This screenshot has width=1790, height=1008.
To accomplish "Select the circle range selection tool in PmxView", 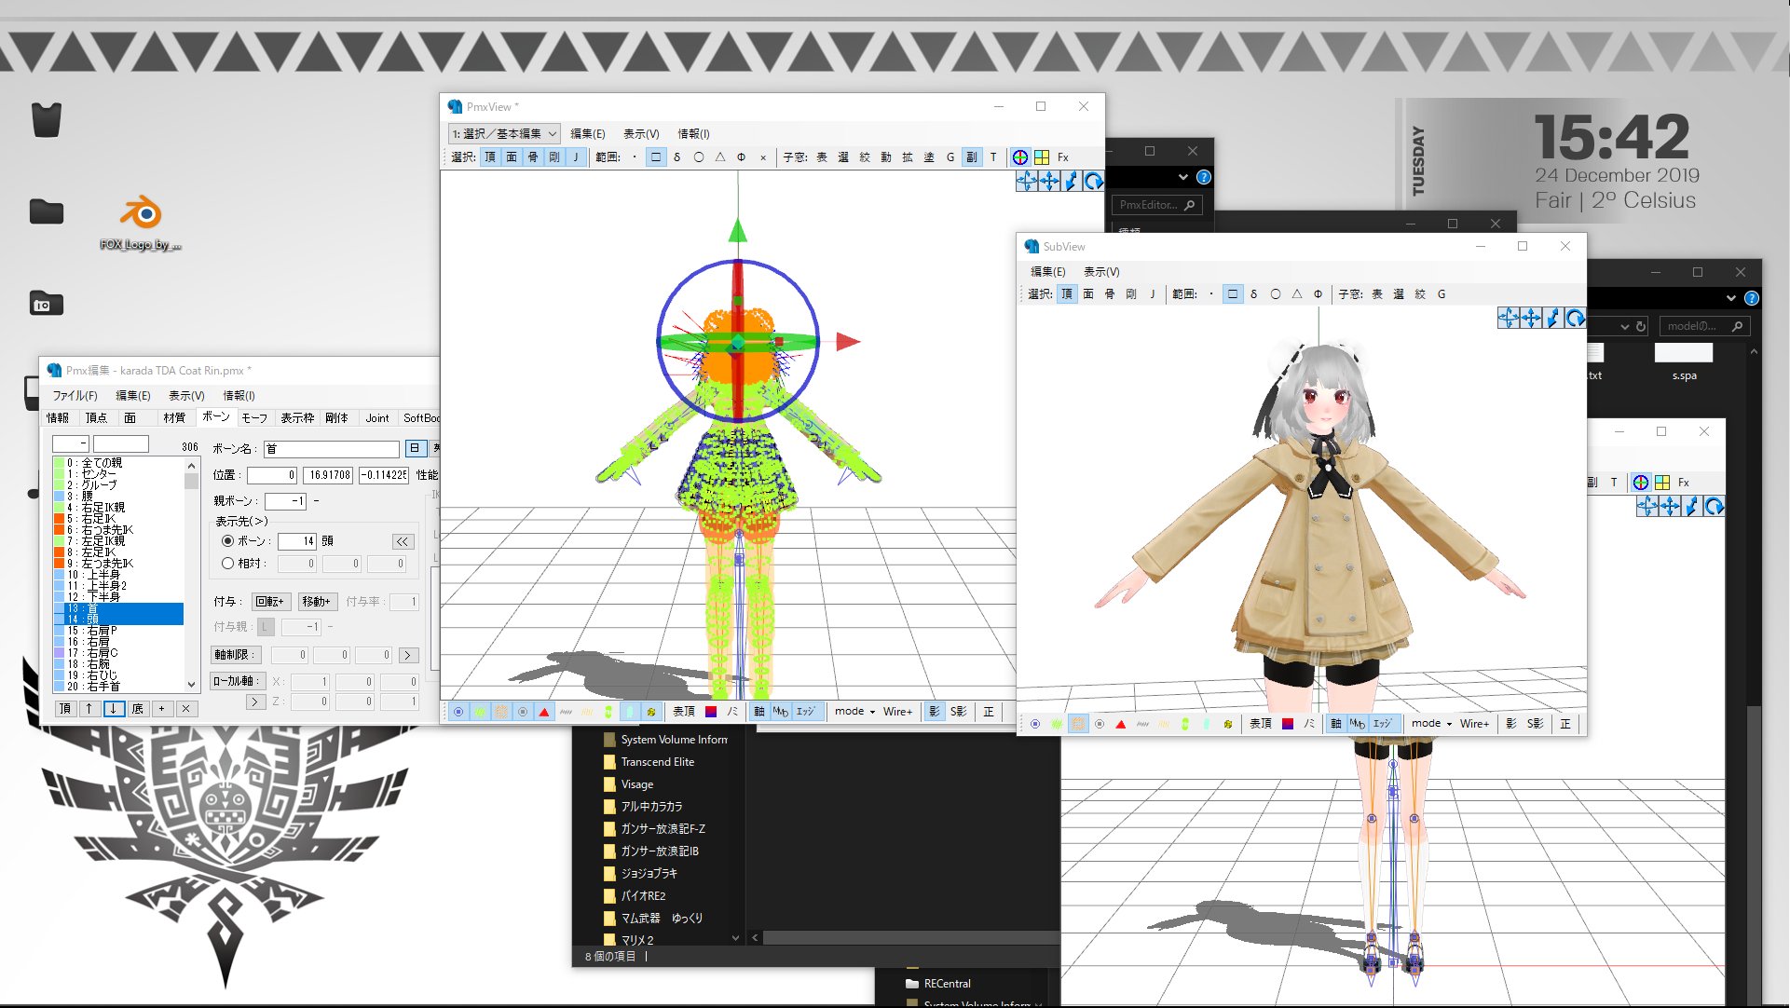I will pyautogui.click(x=699, y=157).
